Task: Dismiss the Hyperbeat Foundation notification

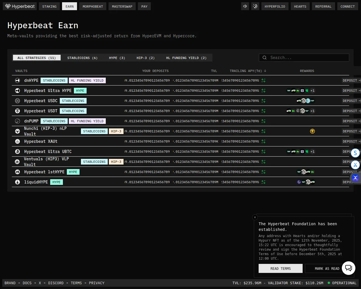Action: coord(255,217)
